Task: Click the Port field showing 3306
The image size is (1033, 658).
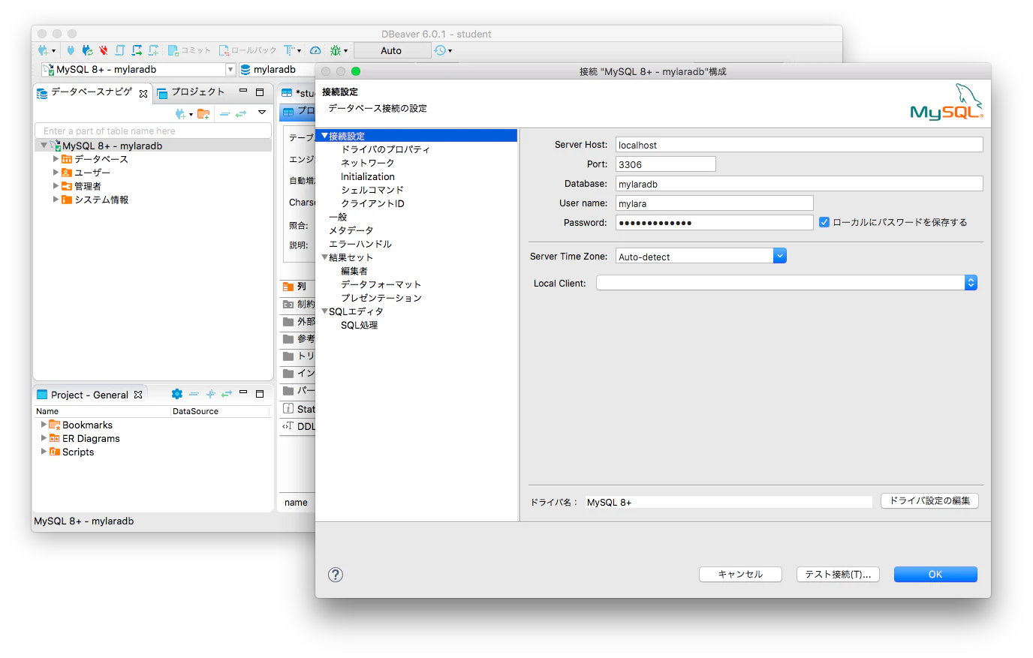Action: click(665, 164)
